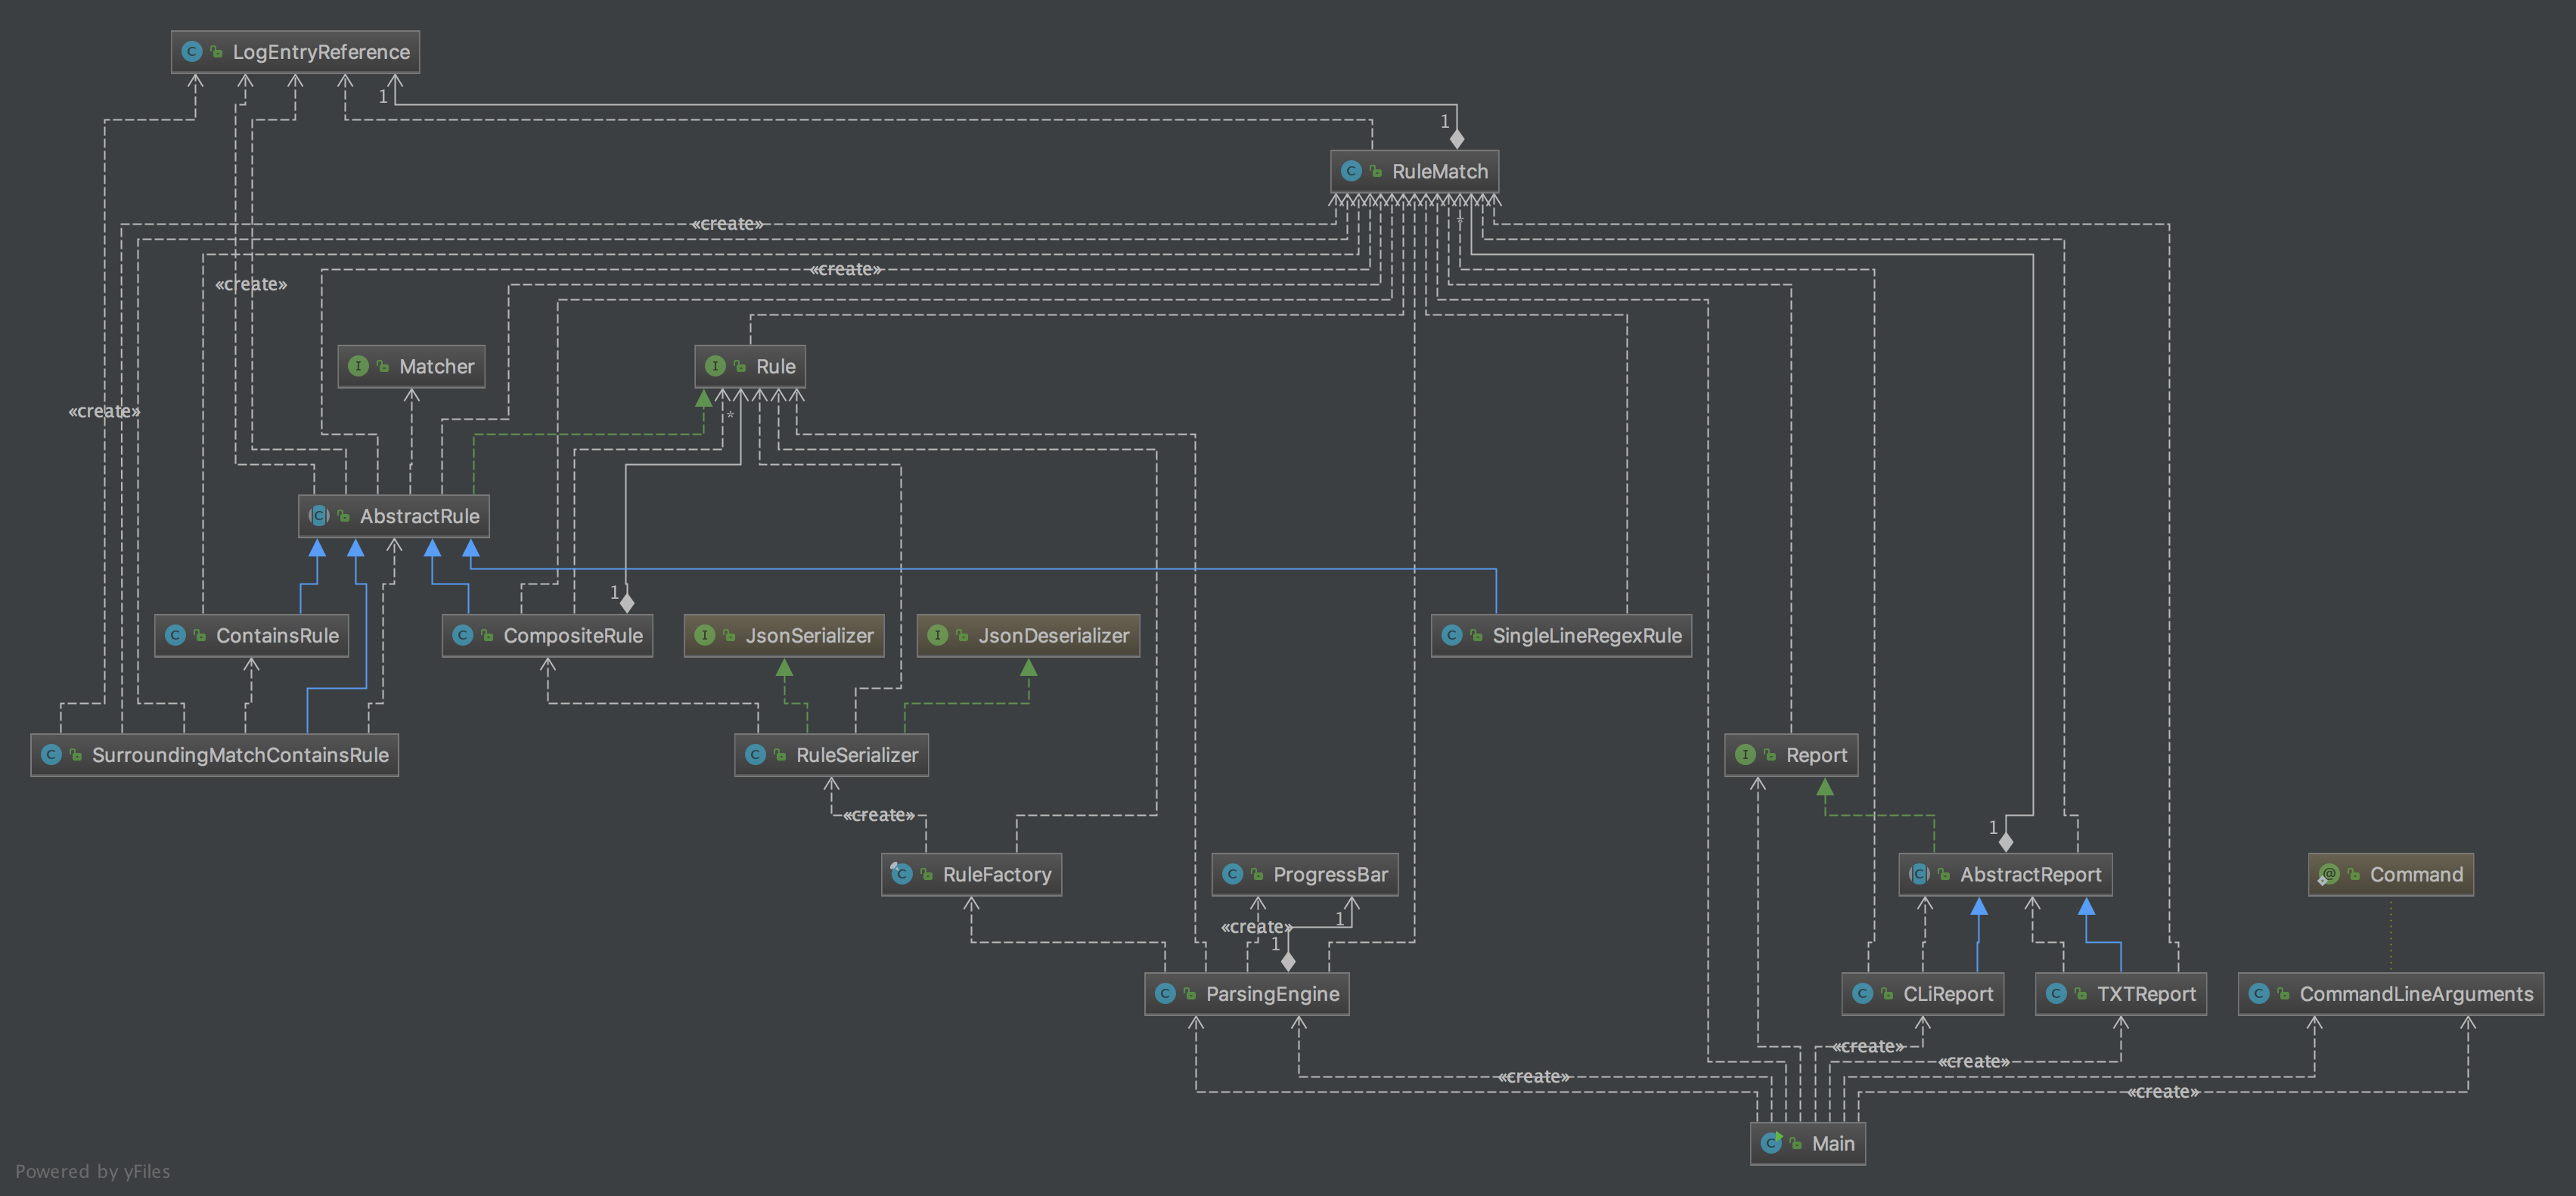
Task: Click the AbstractReport abstract class icon
Action: point(1919,874)
